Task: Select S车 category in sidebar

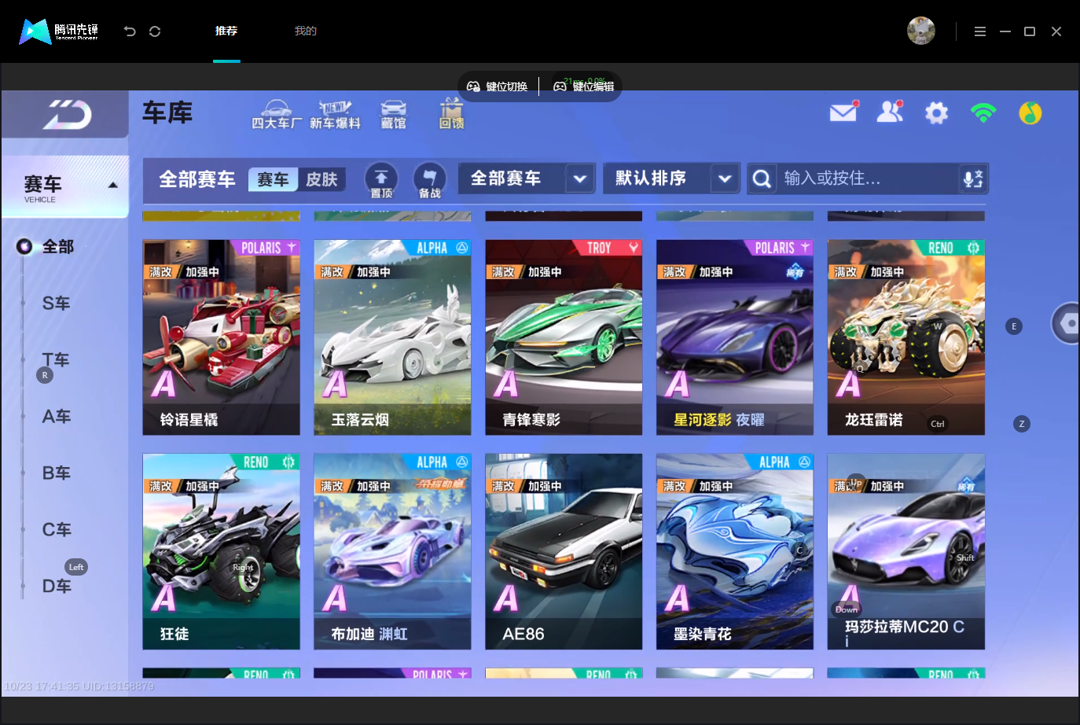Action: (56, 304)
